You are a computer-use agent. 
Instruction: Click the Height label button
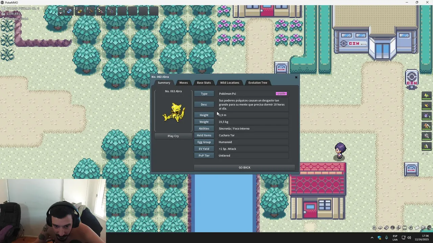click(204, 115)
